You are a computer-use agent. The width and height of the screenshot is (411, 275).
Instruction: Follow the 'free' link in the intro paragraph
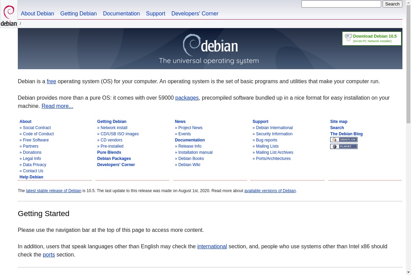51,82
